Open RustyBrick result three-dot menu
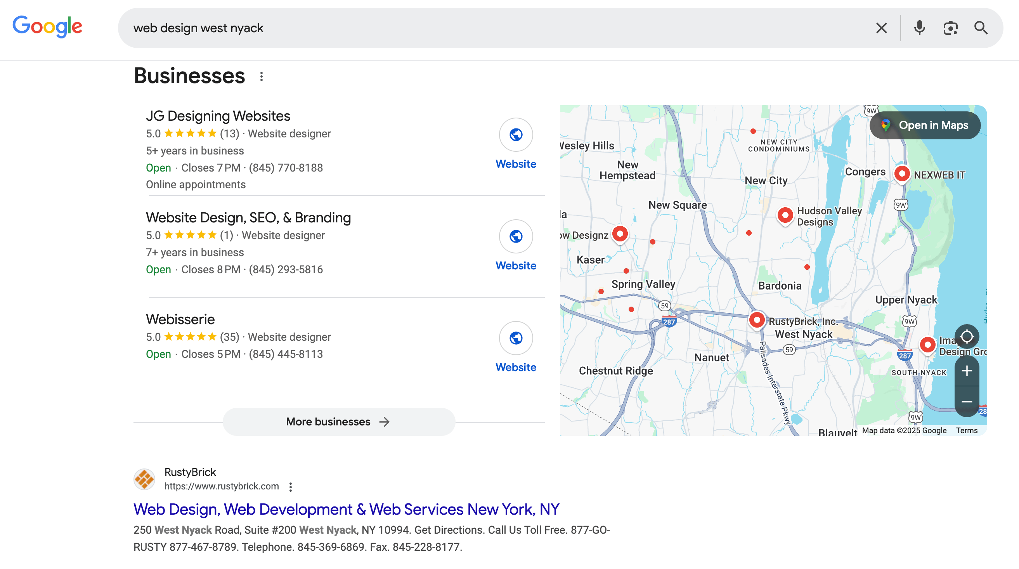This screenshot has width=1019, height=569. click(291, 487)
